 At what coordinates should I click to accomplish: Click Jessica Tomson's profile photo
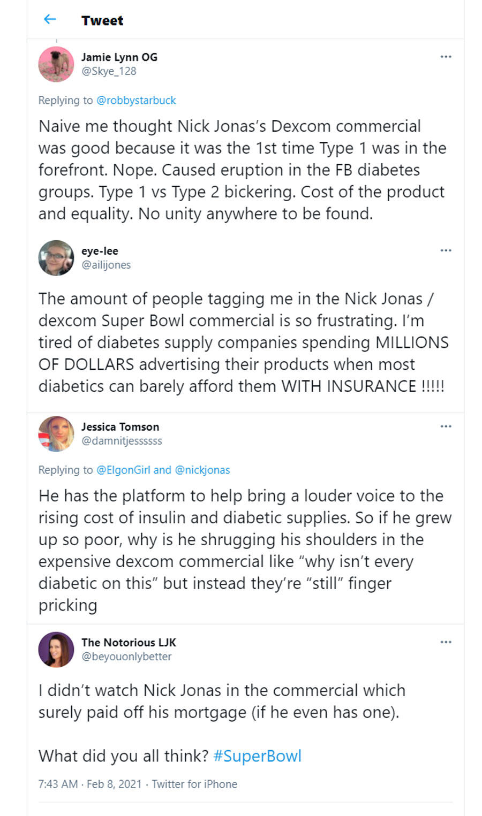(x=56, y=434)
